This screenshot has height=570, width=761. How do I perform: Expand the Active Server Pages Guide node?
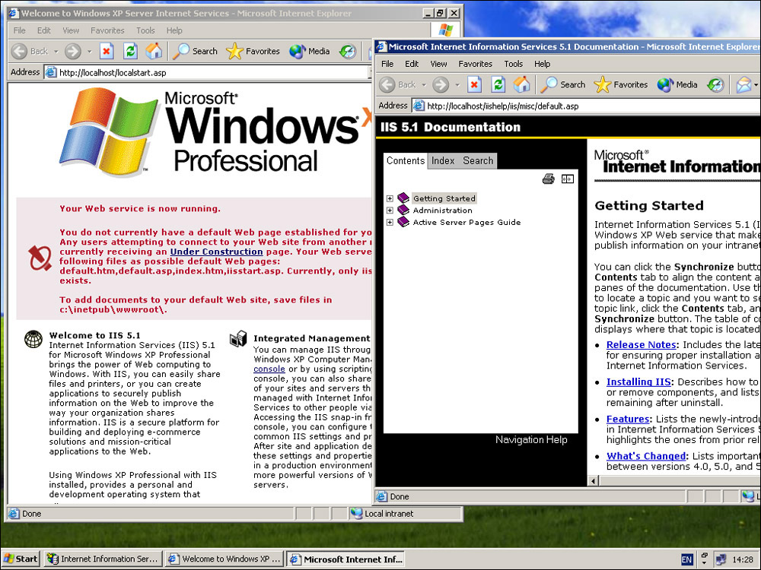click(390, 223)
